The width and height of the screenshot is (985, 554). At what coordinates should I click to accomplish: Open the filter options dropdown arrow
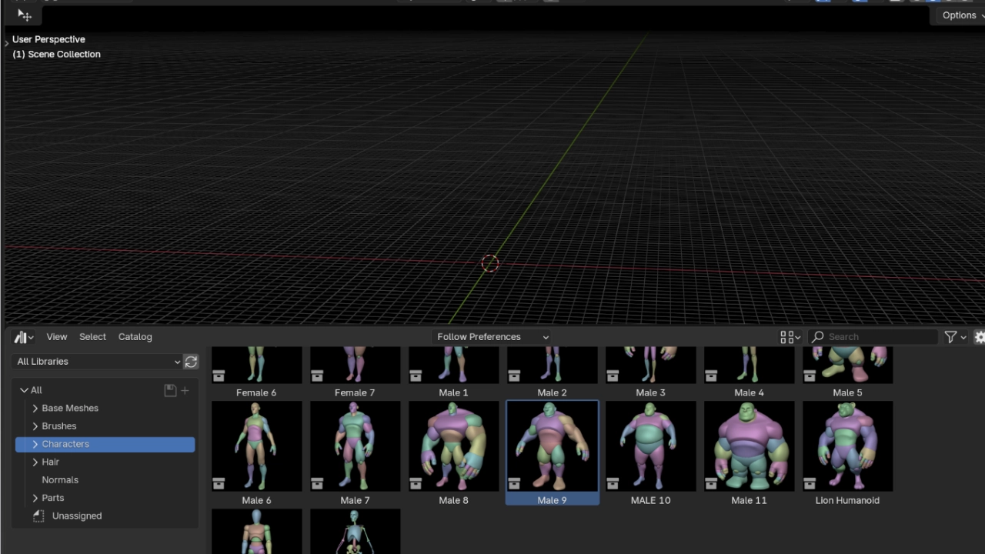pos(963,337)
